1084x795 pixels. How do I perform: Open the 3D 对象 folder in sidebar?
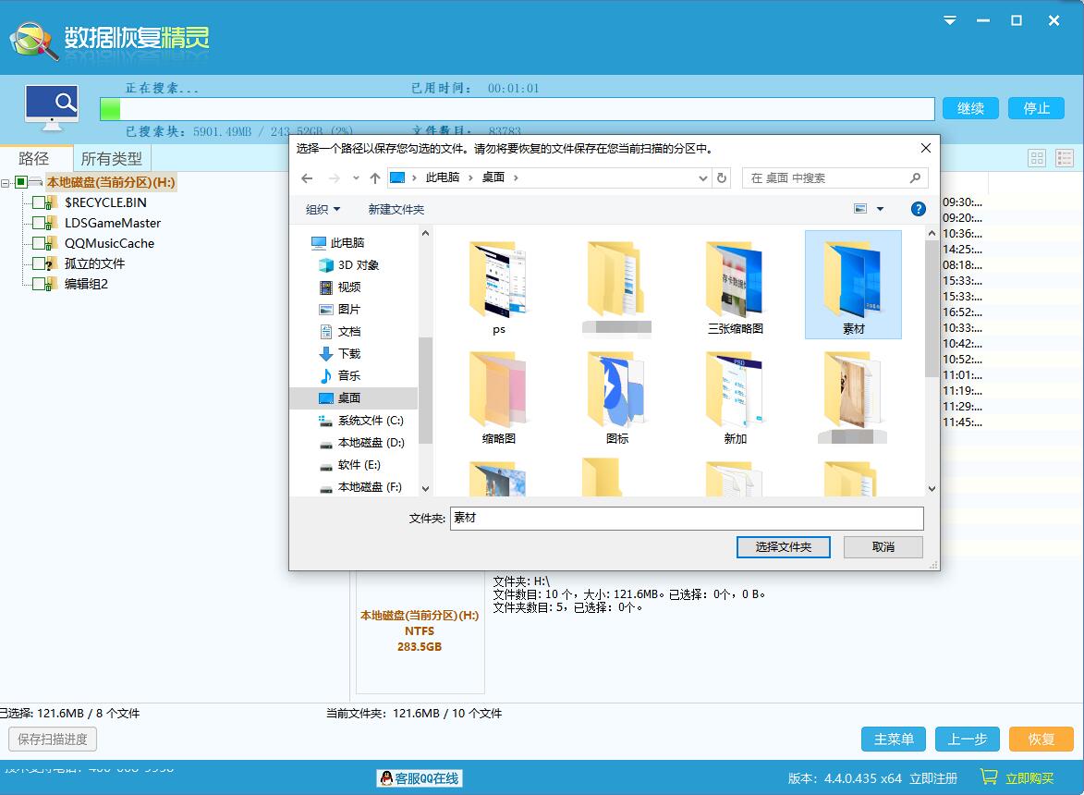pyautogui.click(x=348, y=264)
